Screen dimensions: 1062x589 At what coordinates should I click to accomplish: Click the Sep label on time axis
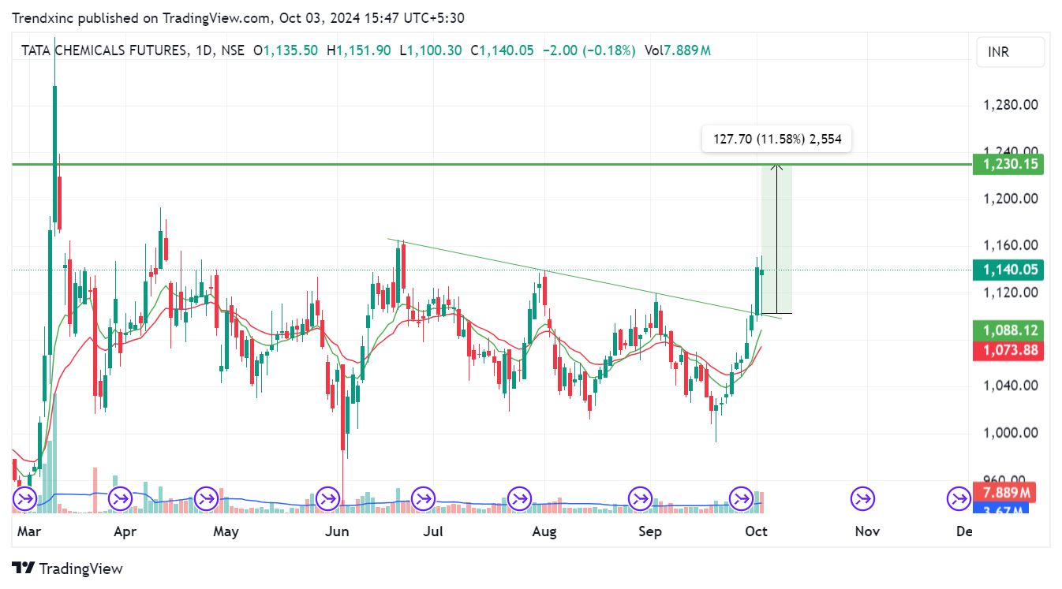(x=650, y=531)
